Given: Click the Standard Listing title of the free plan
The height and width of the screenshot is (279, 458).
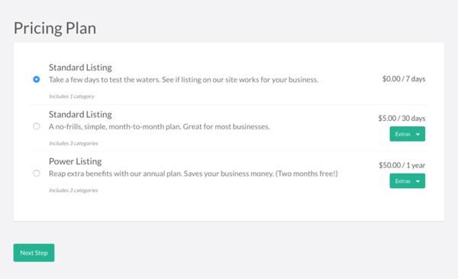Looking at the screenshot, I should (80, 67).
